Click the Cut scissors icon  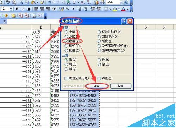point(21,2)
